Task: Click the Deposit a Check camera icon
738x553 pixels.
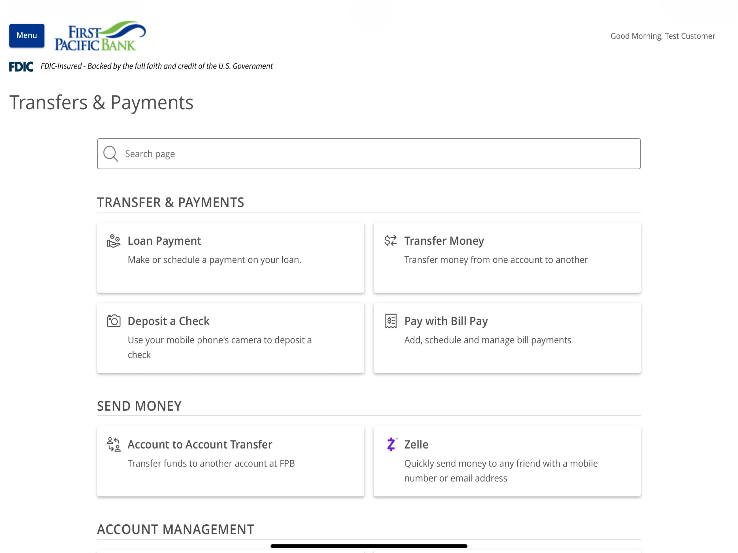Action: coord(113,321)
